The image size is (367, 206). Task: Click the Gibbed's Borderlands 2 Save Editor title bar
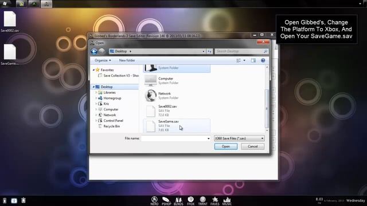click(170, 35)
